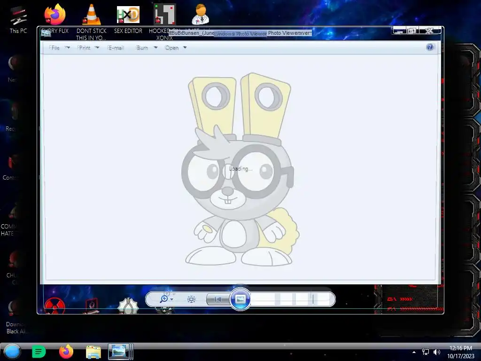
Task: Open the Burn menu in Photo Viewer
Action: (142, 48)
